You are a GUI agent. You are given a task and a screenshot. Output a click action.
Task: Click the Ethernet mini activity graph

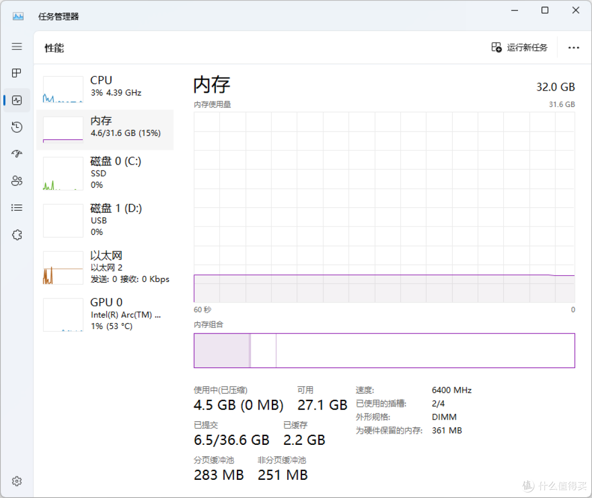[x=63, y=268]
